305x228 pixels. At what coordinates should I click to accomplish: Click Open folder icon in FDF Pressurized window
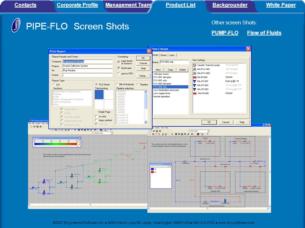coord(34,127)
